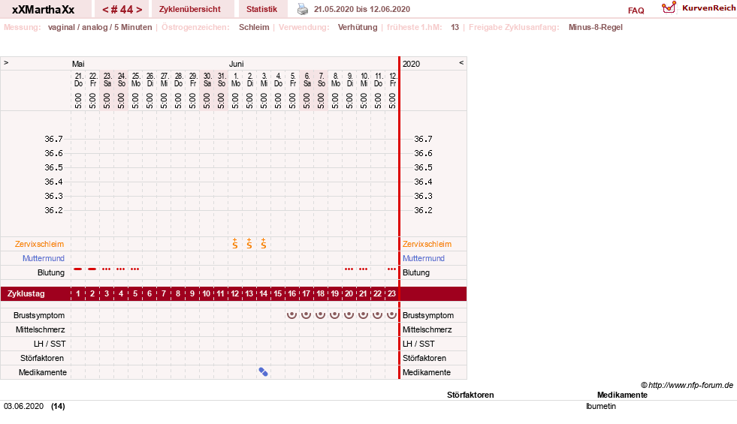Image resolution: width=737 pixels, height=424 pixels.
Task: Collapse chart with the < arrow beside 2020
Action: click(461, 62)
